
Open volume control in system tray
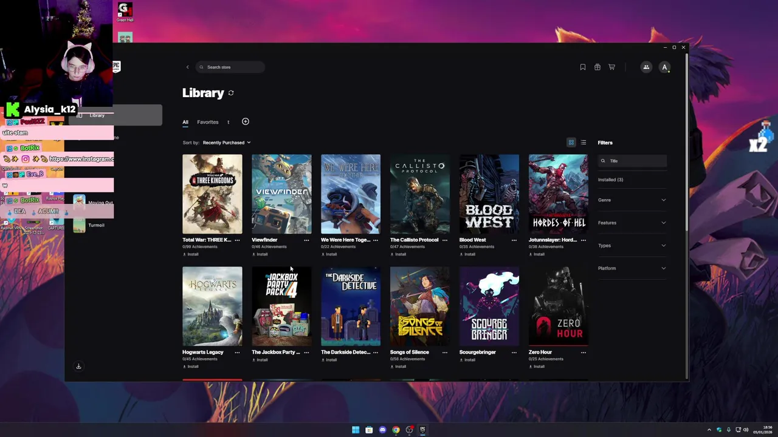click(x=746, y=430)
